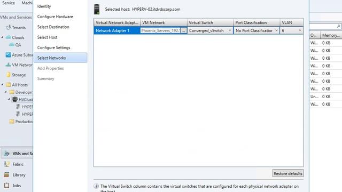Viewport: 342px width, 192px height.
Task: Open the VM Networks icon
Action: click(x=9, y=65)
